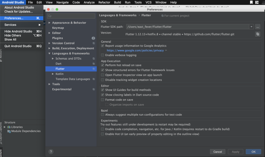Image resolution: width=265 pixels, height=157 pixels.
Task: Click layout icon in macOS menu bar
Action: click(x=257, y=2)
